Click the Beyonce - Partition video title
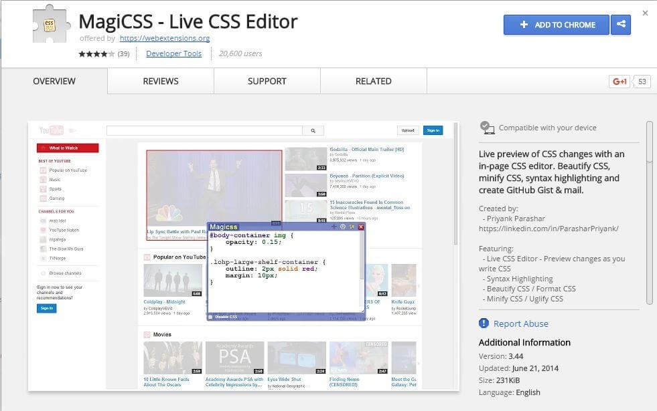Viewport: 657px width, 411px height. 366,176
